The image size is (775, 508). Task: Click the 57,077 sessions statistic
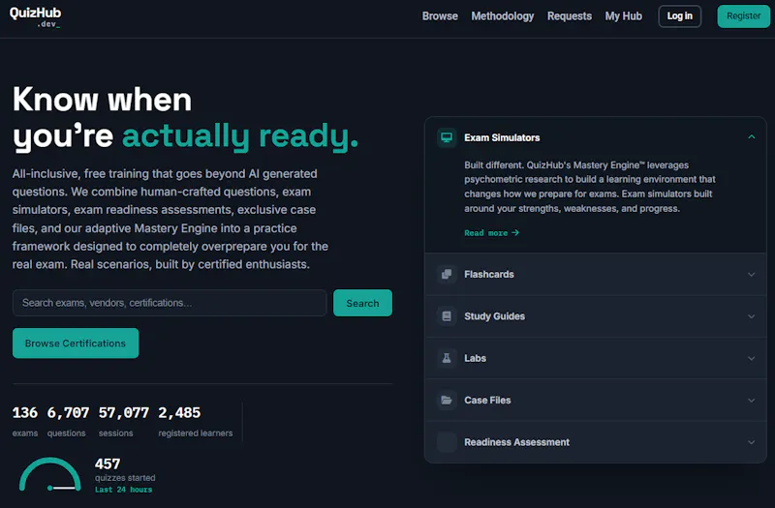point(124,422)
